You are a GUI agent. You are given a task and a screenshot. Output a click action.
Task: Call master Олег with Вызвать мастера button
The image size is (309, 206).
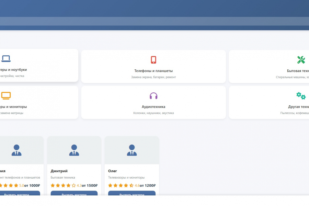pyautogui.click(x=132, y=193)
